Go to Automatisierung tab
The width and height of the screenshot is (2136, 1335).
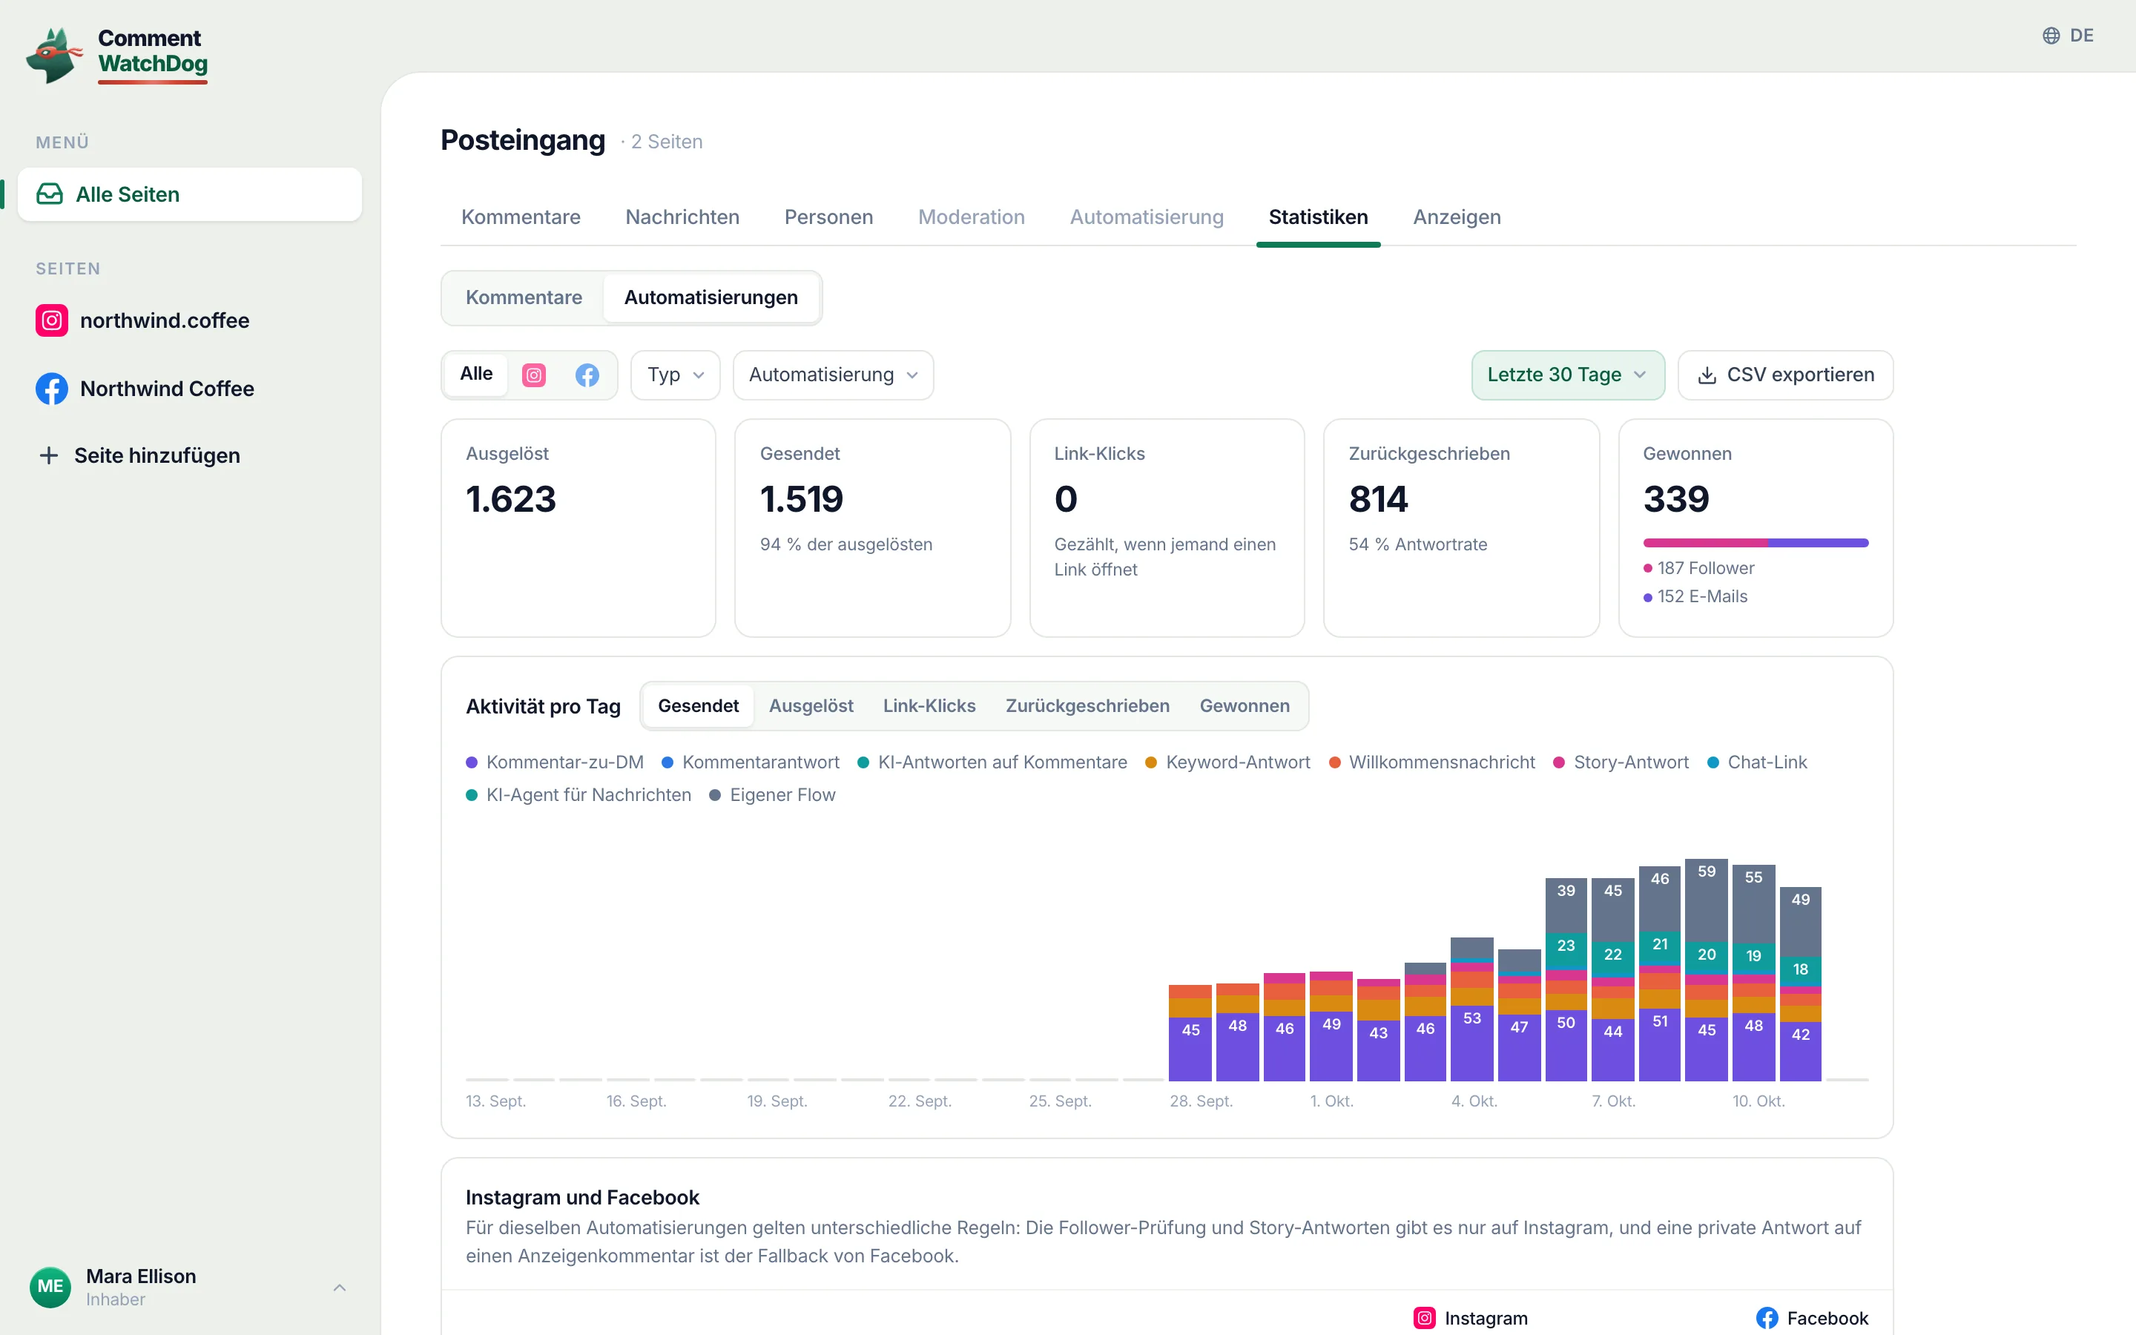[x=1146, y=217]
